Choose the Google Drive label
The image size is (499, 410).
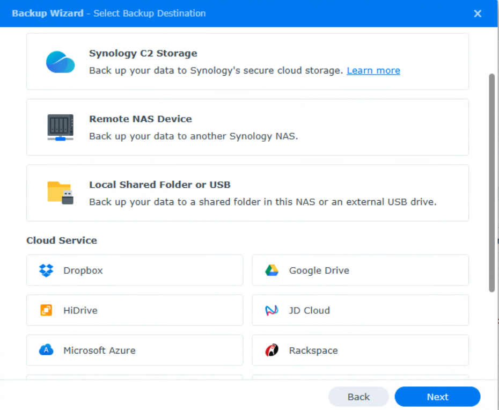click(319, 270)
